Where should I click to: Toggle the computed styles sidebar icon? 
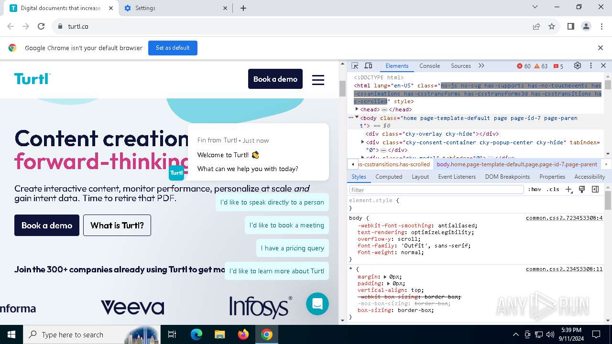tap(595, 190)
